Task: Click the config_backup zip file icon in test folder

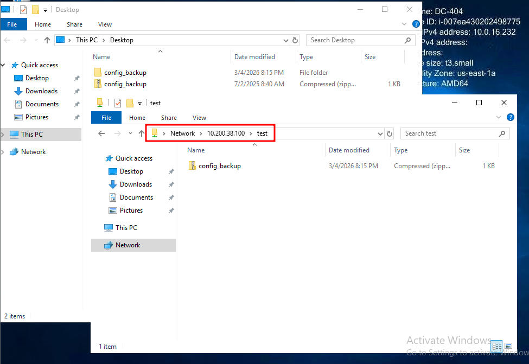Action: (192, 166)
